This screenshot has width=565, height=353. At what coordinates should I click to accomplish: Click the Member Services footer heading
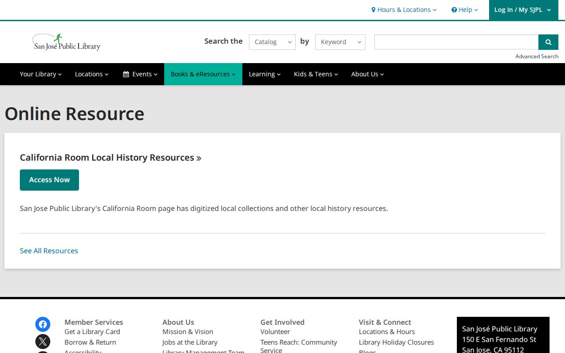pos(94,322)
